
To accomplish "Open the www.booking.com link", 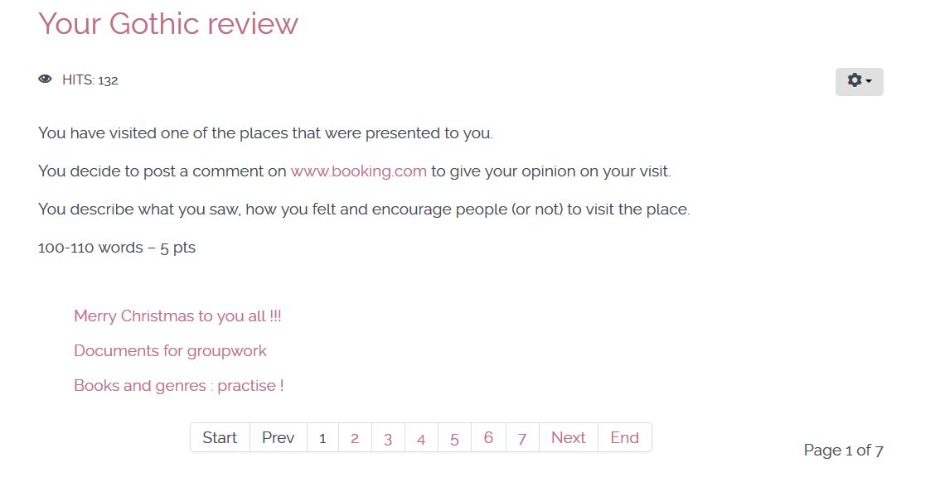I will tap(358, 171).
